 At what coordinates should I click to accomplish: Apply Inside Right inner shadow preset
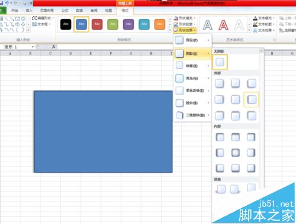tap(251, 152)
